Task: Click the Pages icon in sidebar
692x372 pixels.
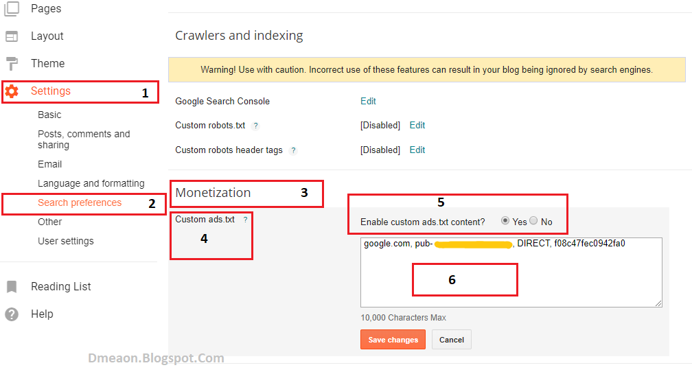Action: click(12, 8)
